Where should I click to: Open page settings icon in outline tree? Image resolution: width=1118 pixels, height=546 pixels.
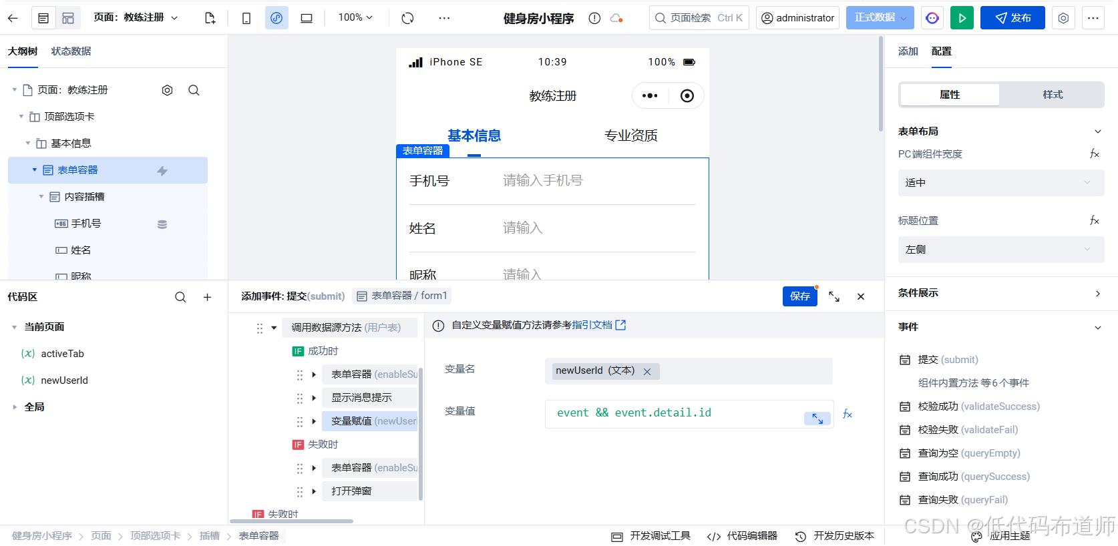pyautogui.click(x=167, y=90)
